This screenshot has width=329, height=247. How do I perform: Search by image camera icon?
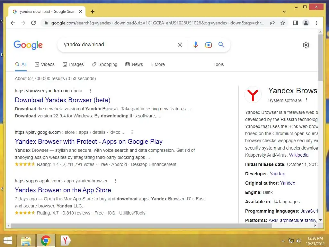(x=208, y=44)
